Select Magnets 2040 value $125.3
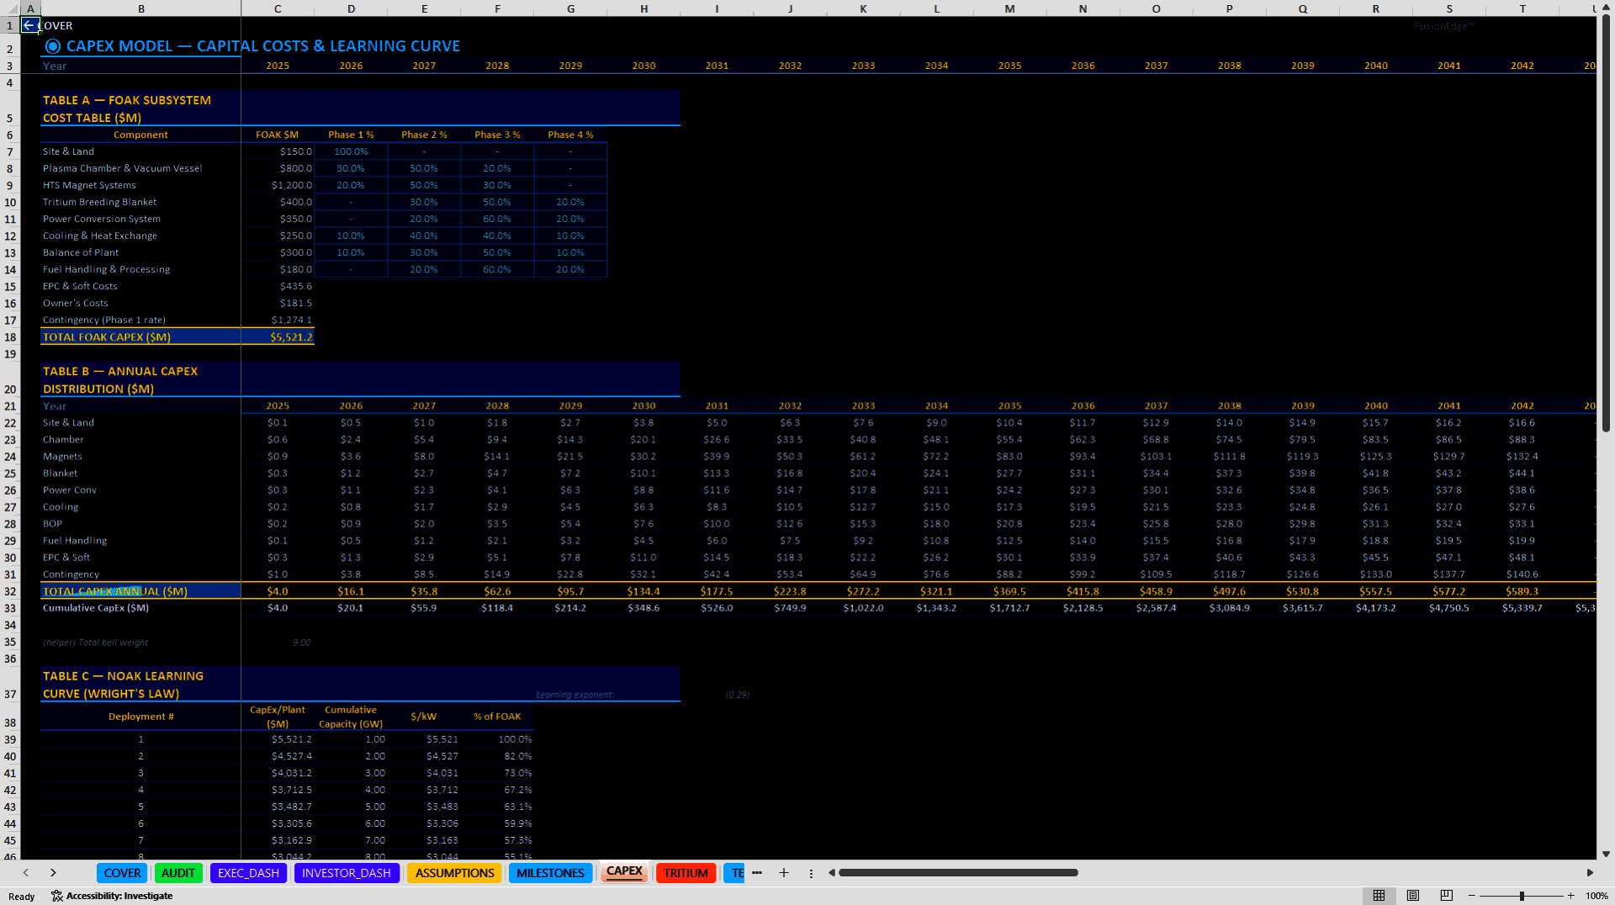 1376,457
